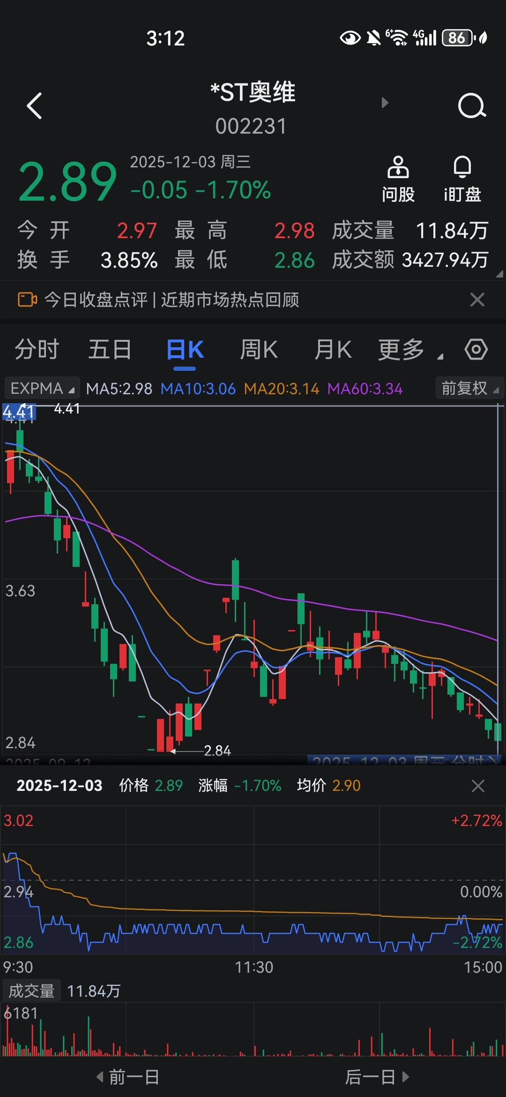Go to 后一日 next day
Screen dimensions: 506x1097
(378, 1077)
